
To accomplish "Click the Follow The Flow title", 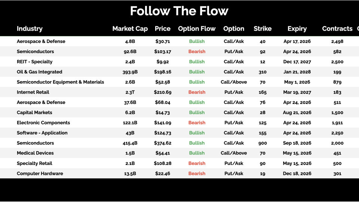I will coord(179,11).
